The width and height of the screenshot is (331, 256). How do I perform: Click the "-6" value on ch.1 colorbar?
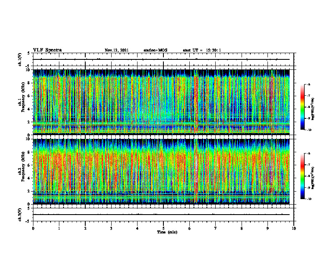pos(309,84)
